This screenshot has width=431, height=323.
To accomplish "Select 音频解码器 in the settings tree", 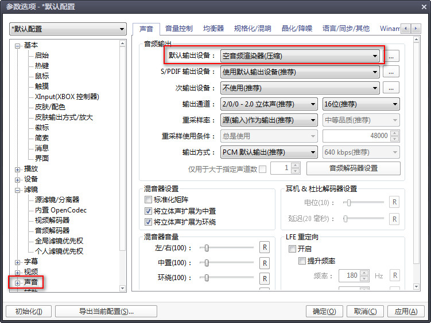I will click(52, 231).
